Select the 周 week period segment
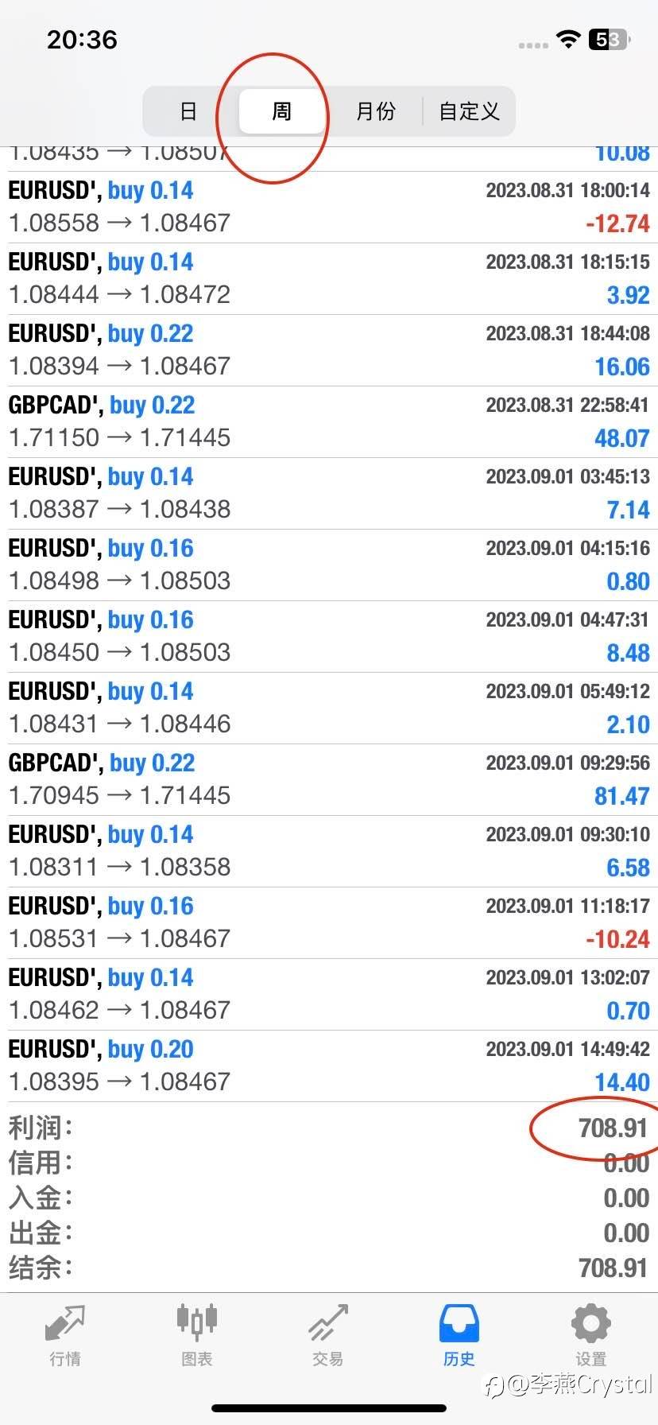The width and height of the screenshot is (658, 1425). (x=282, y=111)
